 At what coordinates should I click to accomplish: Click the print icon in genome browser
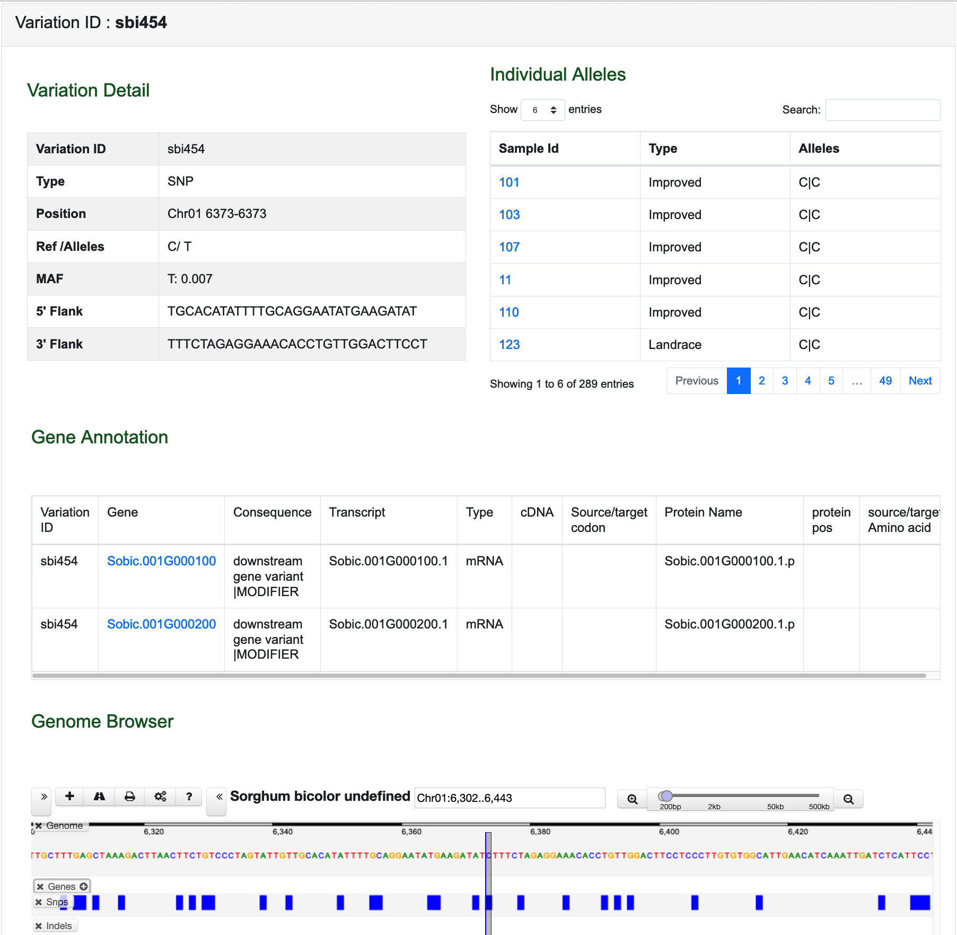pyautogui.click(x=129, y=796)
